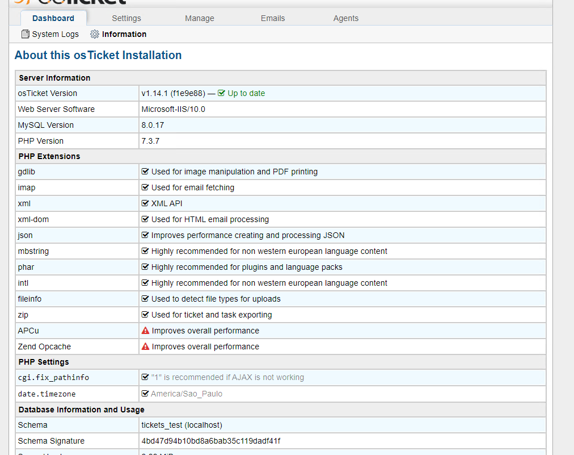Click 'Used for email fetching' description
Viewport: 574px width, 455px height.
[x=192, y=187]
